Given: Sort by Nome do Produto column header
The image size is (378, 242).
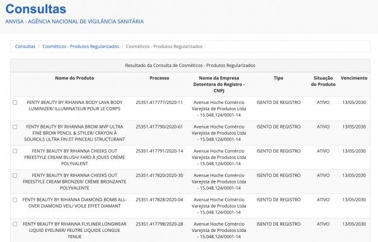Looking at the screenshot, I should click(x=74, y=78).
